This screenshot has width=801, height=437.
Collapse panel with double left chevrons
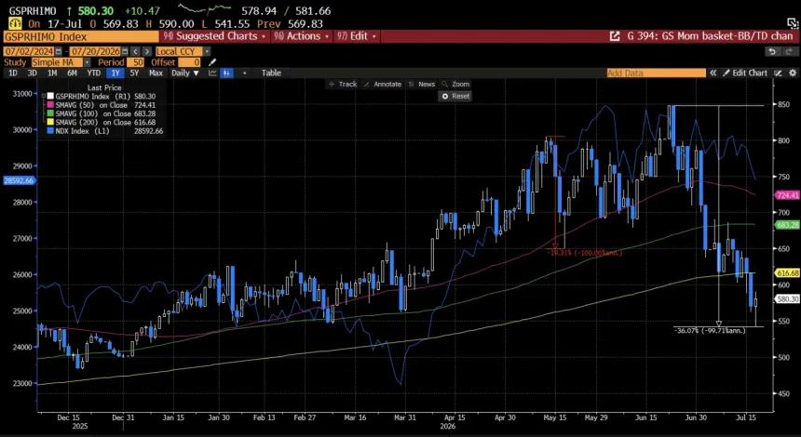coord(713,73)
